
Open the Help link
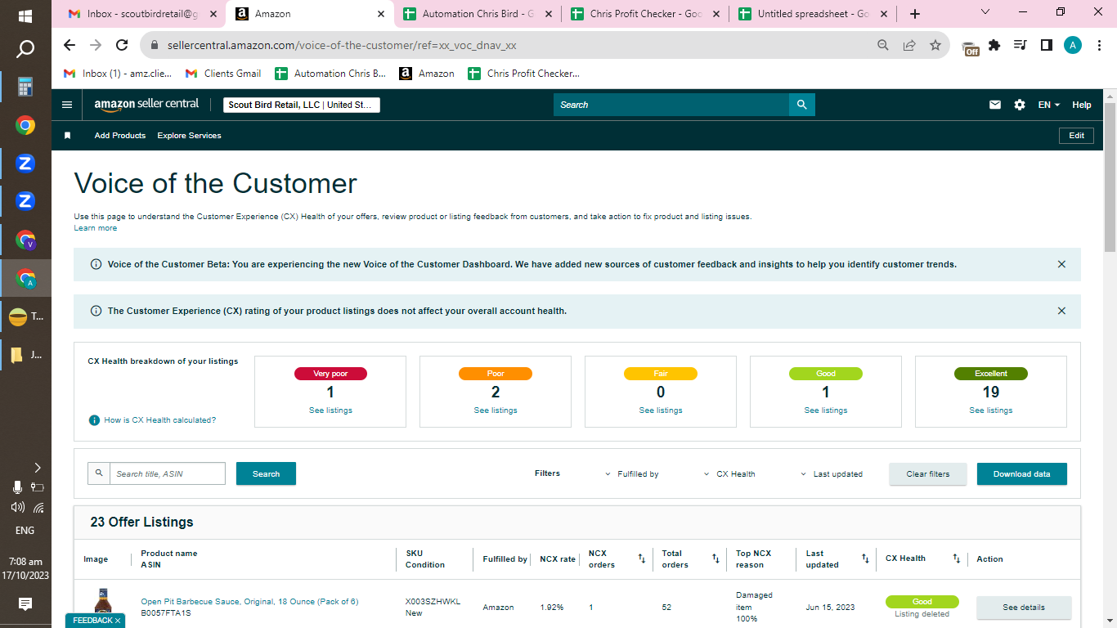(x=1082, y=105)
